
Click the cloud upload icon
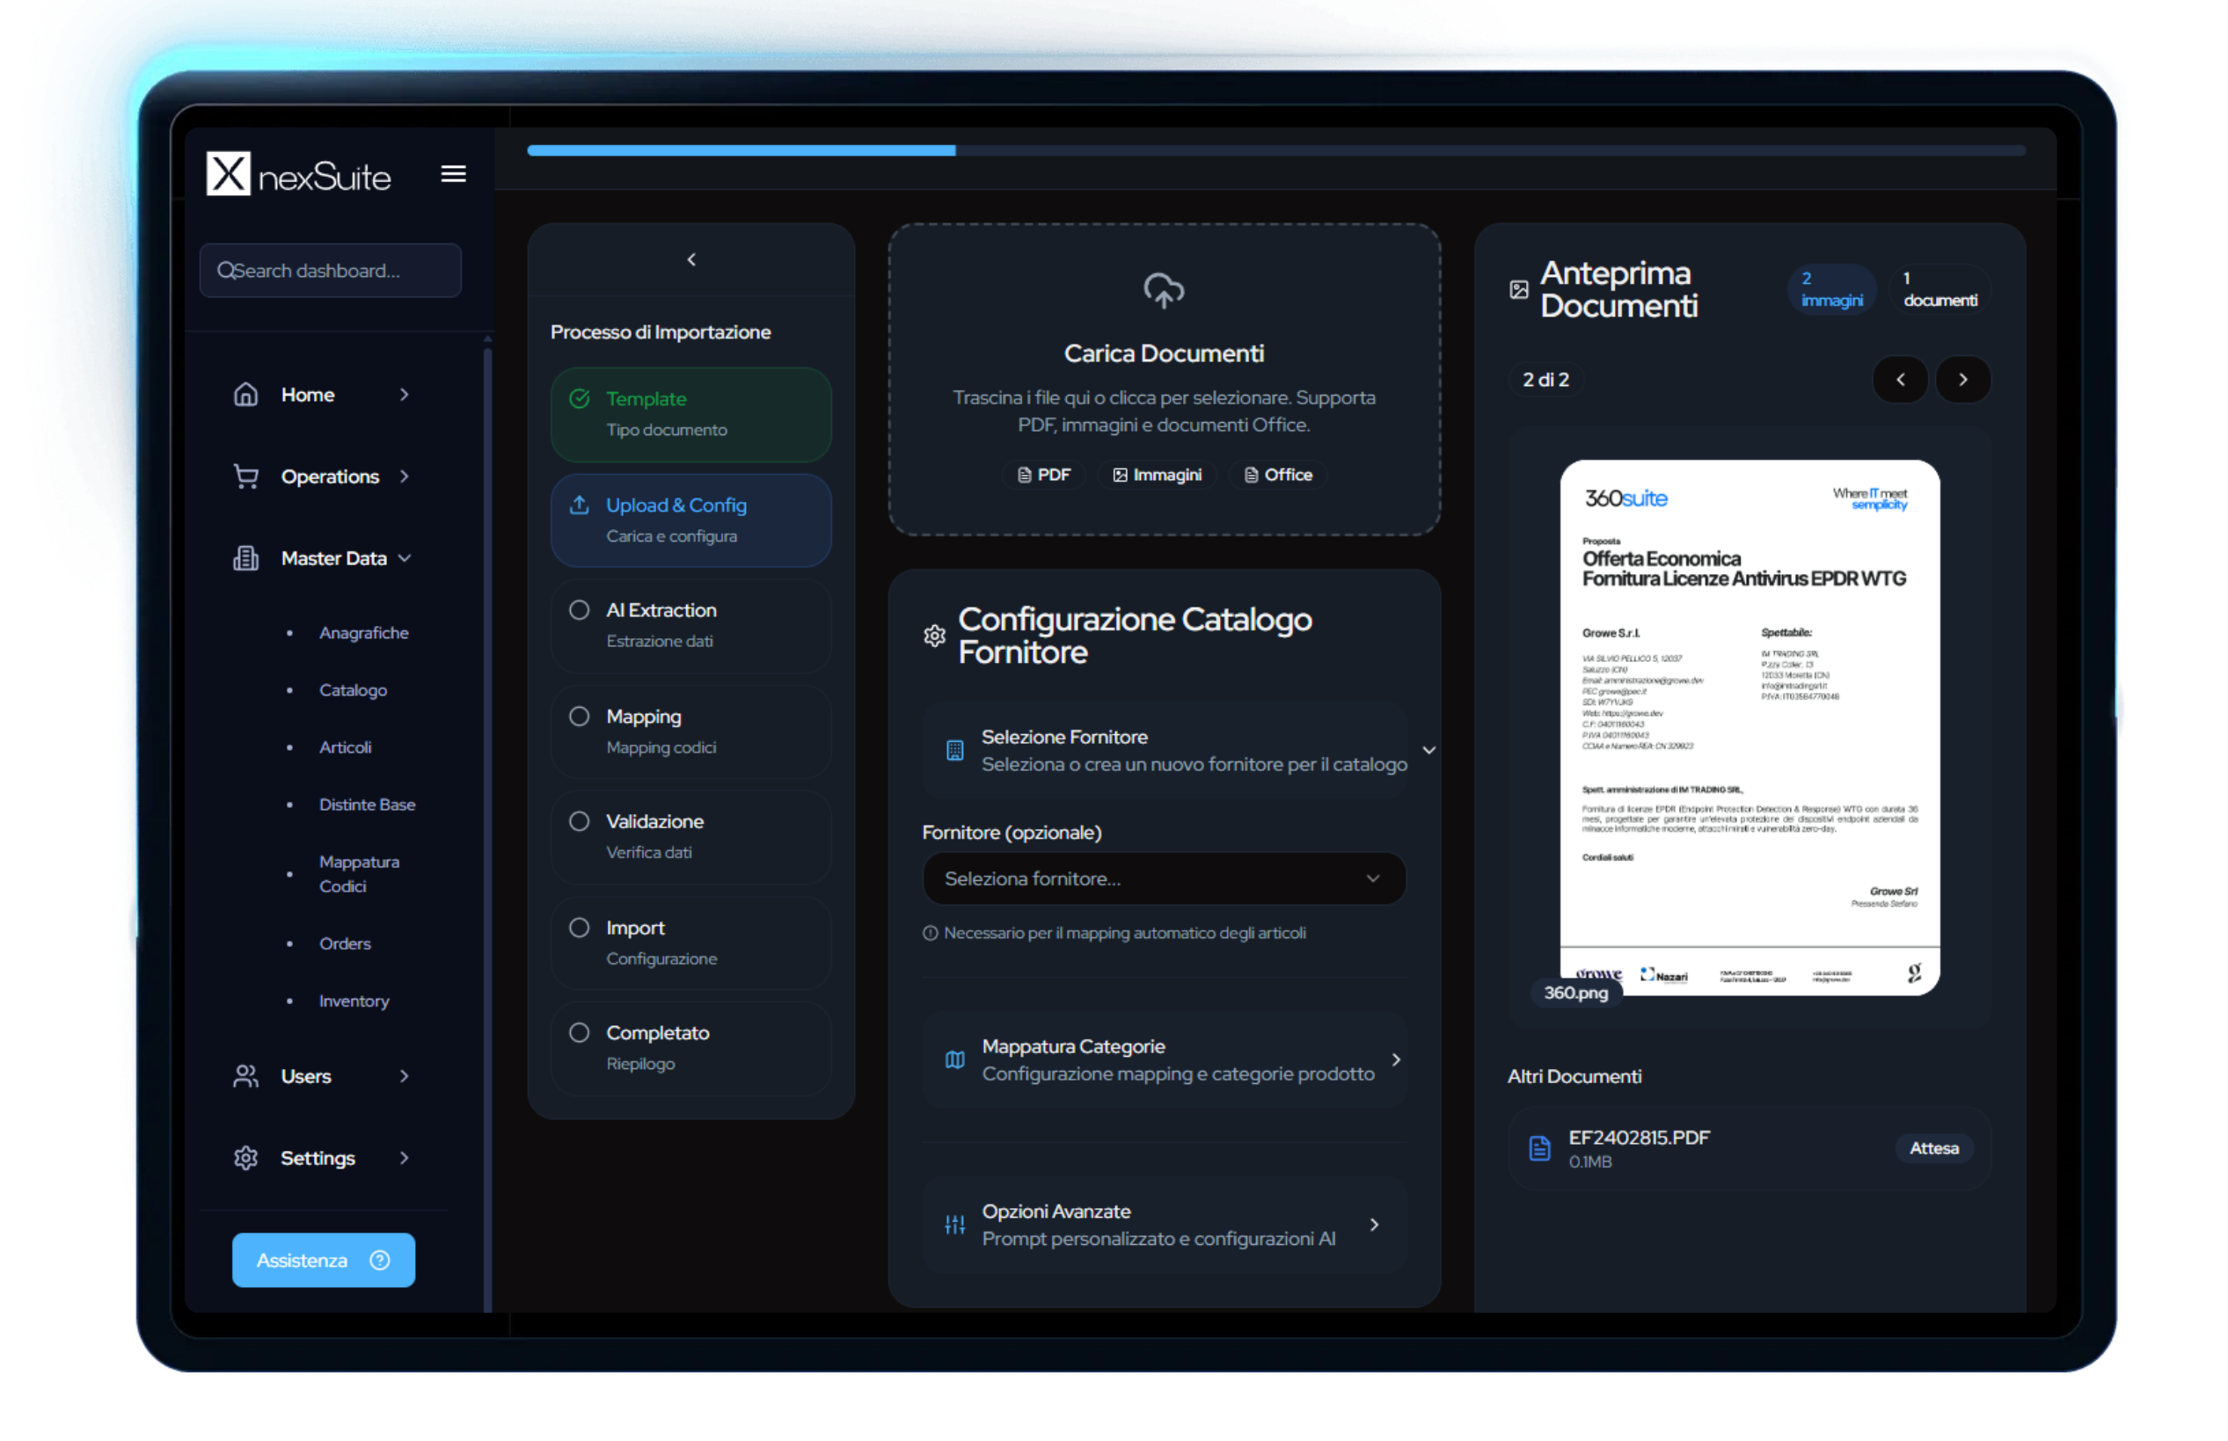click(x=1164, y=290)
